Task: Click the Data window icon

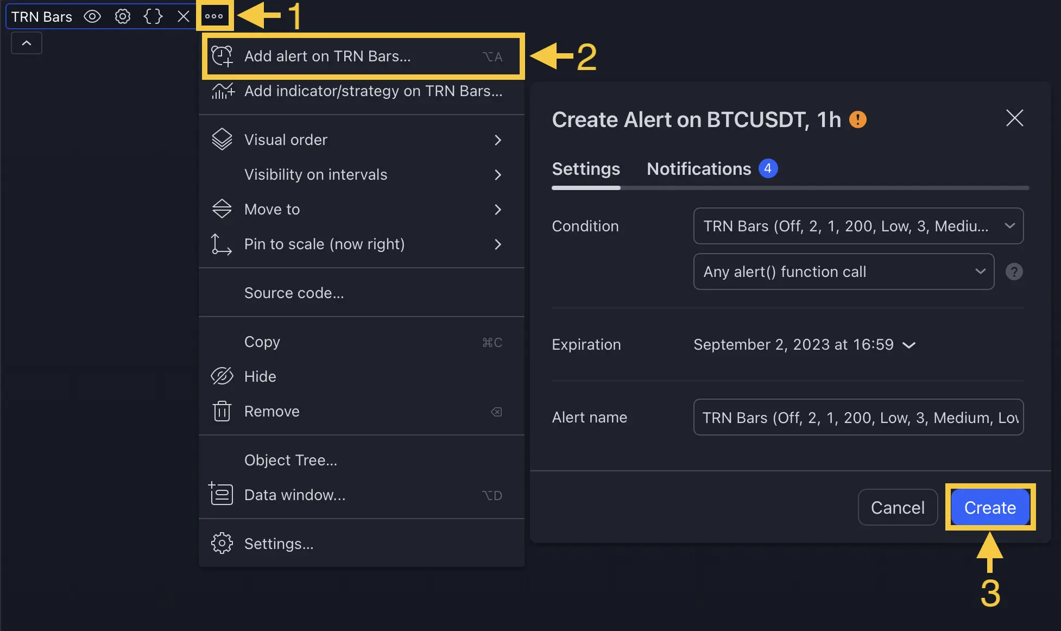Action: [x=222, y=494]
